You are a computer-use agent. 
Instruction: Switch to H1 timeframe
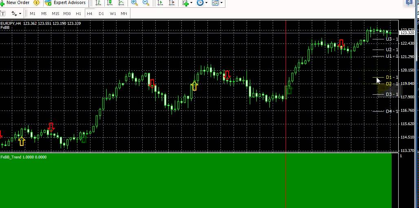pyautogui.click(x=79, y=13)
